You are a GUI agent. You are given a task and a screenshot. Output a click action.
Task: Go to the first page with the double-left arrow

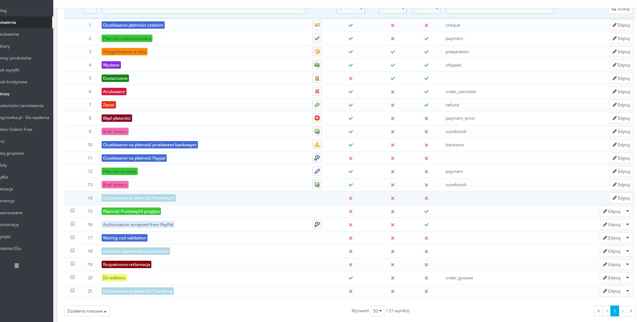coord(598,311)
